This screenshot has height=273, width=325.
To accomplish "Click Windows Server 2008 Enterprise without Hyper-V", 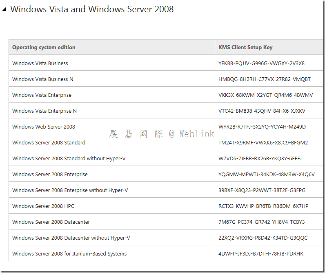I will (70, 190).
